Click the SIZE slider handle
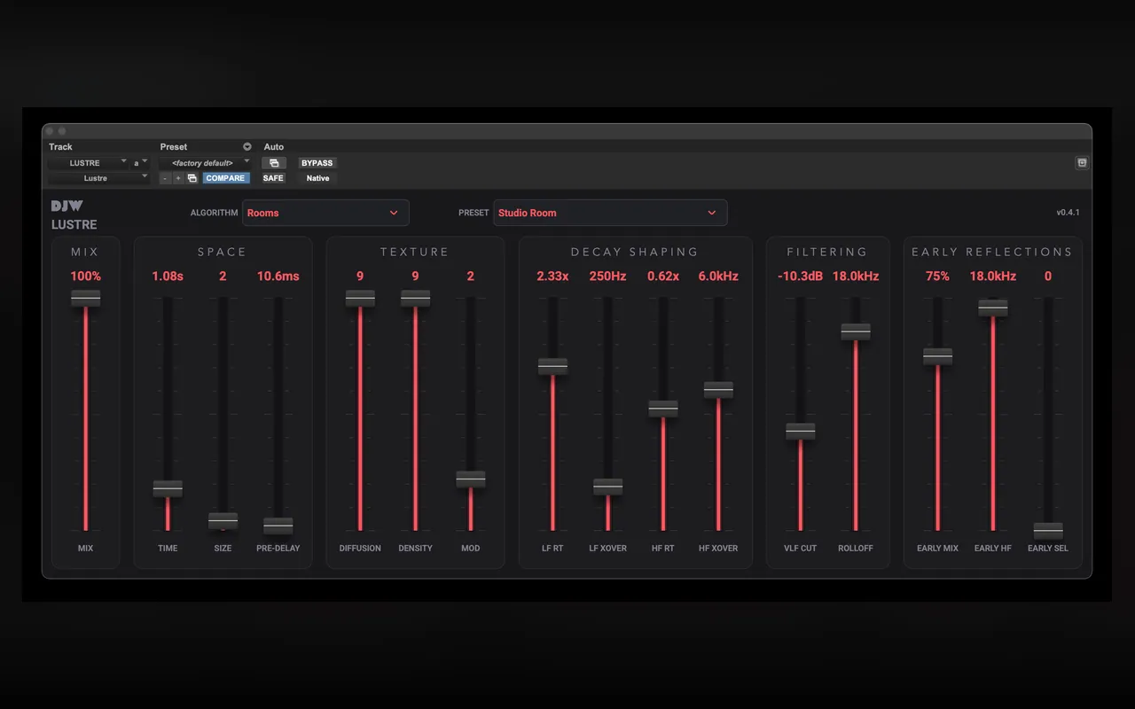 (x=223, y=521)
